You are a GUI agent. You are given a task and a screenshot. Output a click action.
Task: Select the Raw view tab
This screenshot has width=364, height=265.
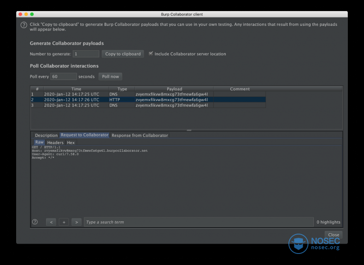[40, 142]
